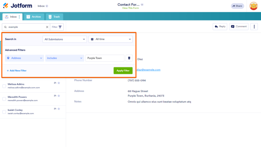Open submission more options menu
Screen dimensions: 261x147
254,26
